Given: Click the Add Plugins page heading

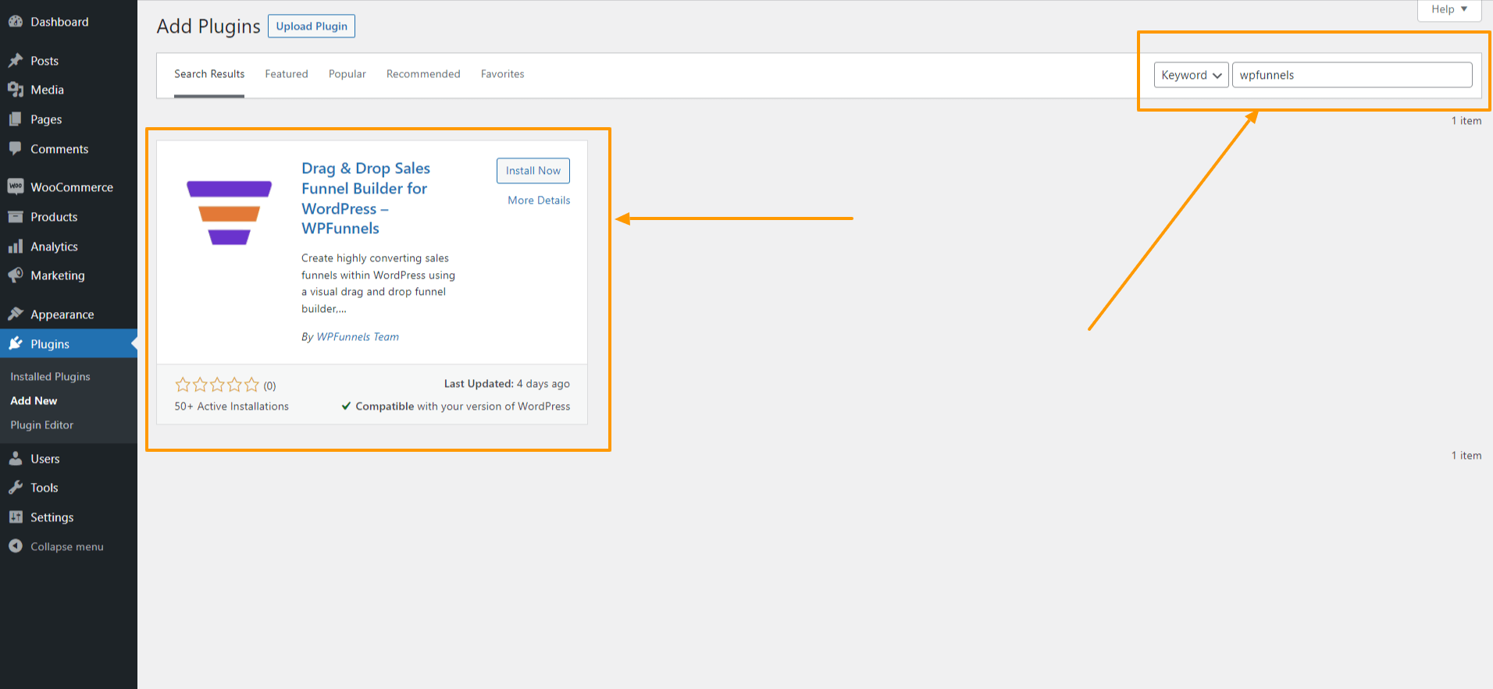Looking at the screenshot, I should pos(208,26).
